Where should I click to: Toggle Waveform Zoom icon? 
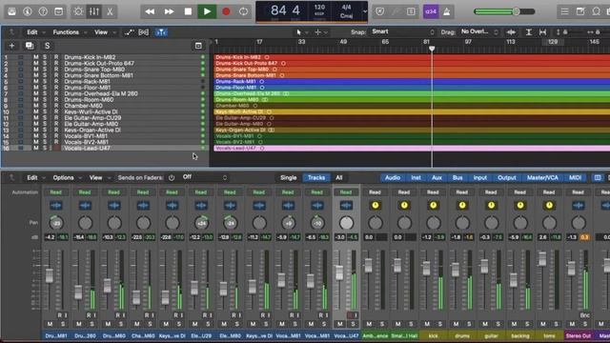pyautogui.click(x=511, y=32)
